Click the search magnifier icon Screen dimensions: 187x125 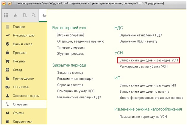click(34, 15)
